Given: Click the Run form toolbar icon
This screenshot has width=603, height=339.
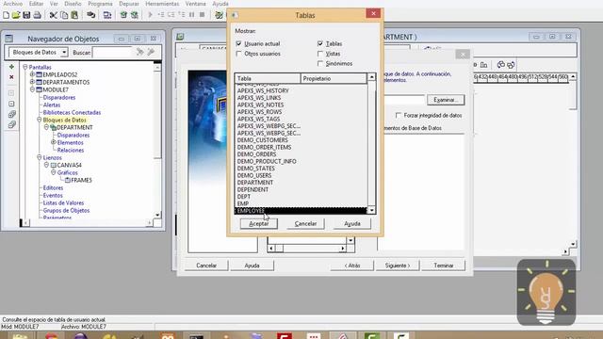Looking at the screenshot, I should (x=107, y=15).
